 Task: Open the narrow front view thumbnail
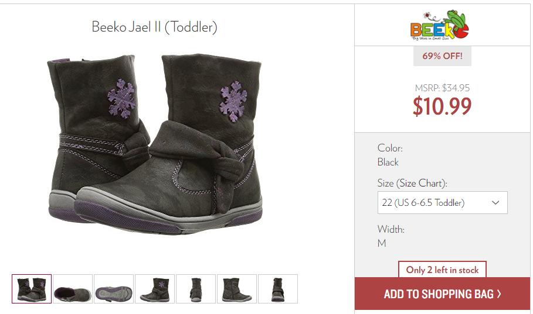tap(196, 289)
